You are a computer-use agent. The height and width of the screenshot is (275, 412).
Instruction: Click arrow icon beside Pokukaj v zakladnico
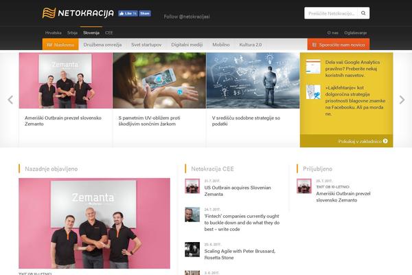(x=385, y=141)
